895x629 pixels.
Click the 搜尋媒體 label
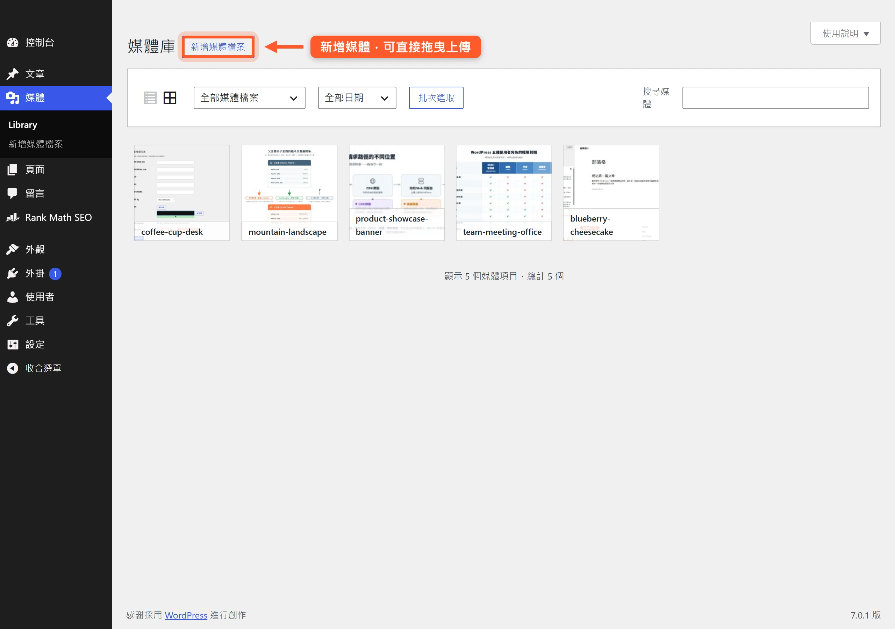point(656,98)
